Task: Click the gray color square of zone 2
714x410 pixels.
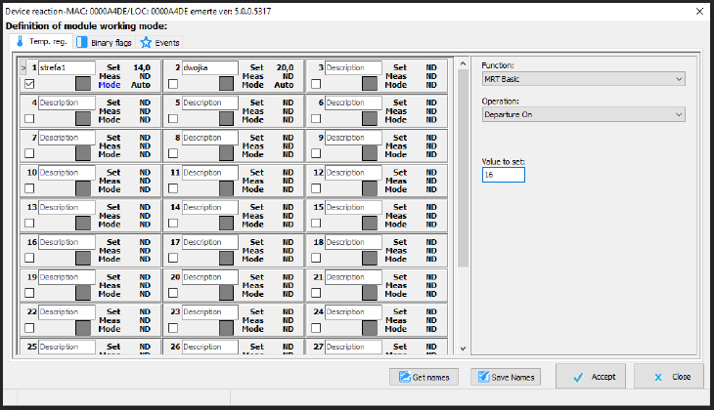Action: coord(226,83)
